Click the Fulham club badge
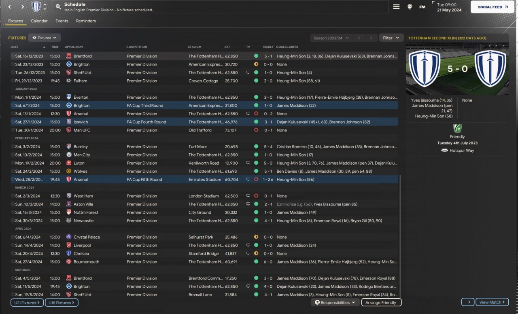 point(69,81)
